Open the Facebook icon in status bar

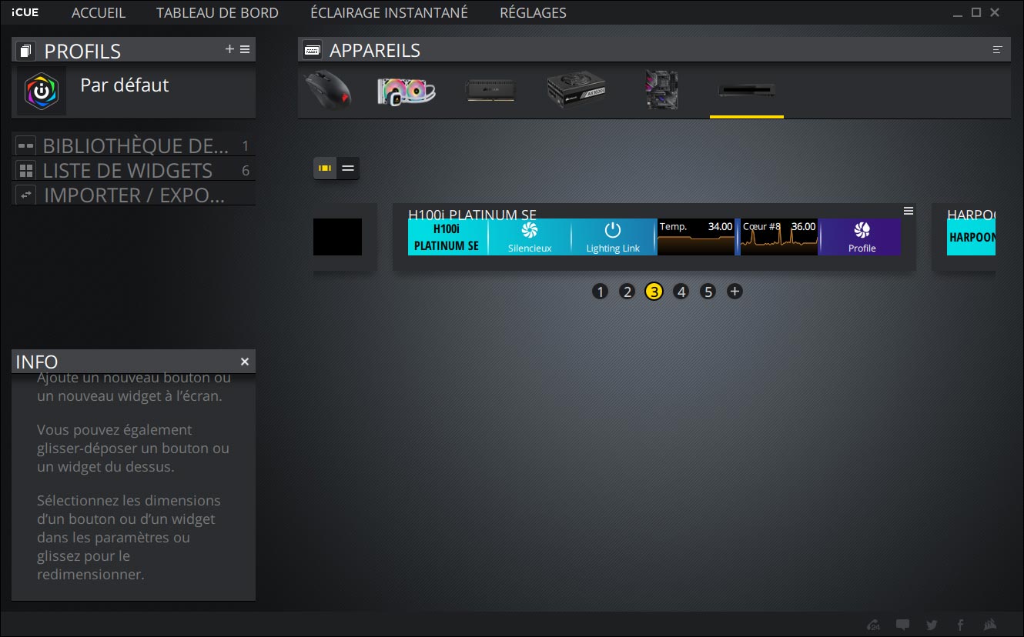coord(960,625)
